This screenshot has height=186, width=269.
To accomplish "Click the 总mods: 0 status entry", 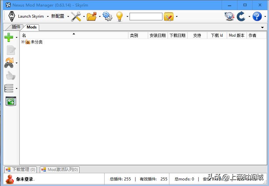I will pyautogui.click(x=184, y=179).
